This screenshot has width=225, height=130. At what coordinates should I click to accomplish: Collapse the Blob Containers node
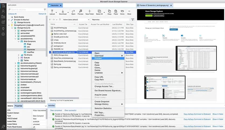coord(19,42)
